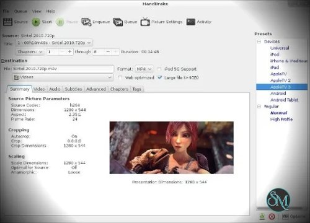Open the Help menu
This screenshot has height=223, width=310.
[50, 11]
